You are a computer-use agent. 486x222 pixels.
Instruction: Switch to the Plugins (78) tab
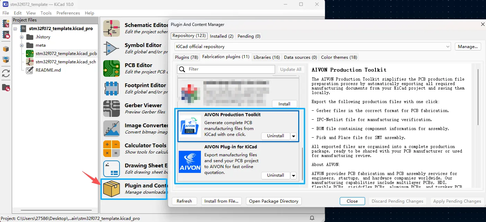point(187,57)
